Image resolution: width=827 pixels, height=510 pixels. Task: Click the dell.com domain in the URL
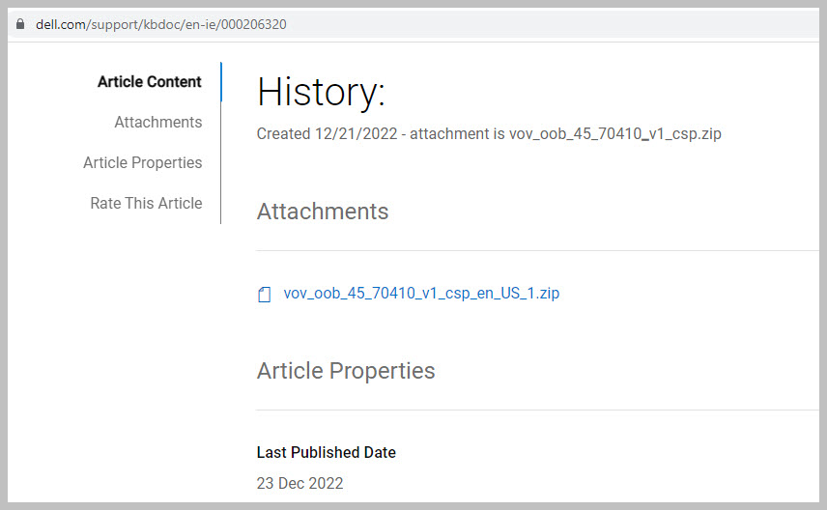click(x=61, y=24)
